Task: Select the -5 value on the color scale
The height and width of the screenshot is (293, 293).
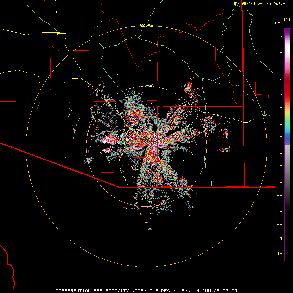Action: [280, 210]
